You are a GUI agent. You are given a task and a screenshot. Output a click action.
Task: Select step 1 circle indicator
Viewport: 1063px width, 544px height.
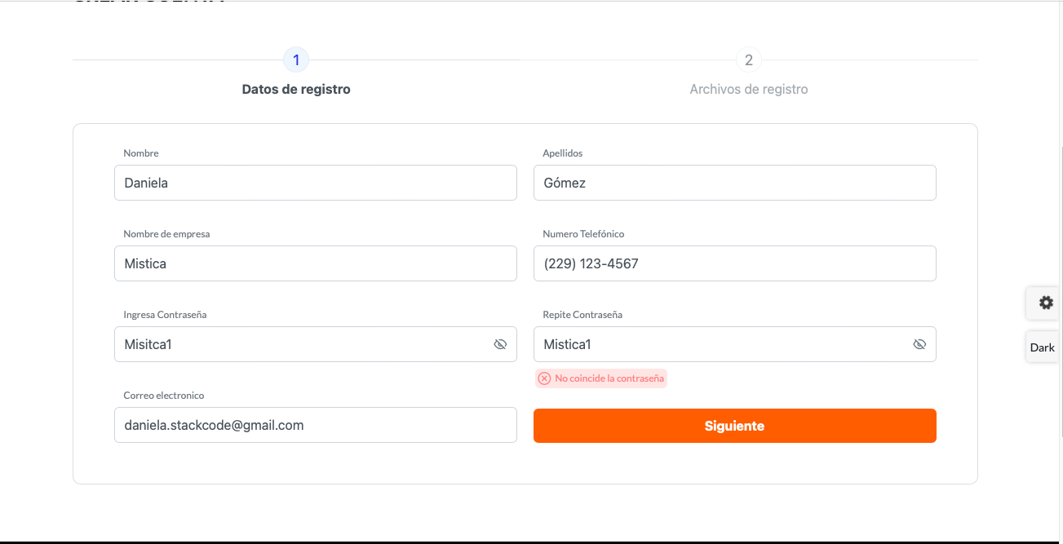(296, 60)
